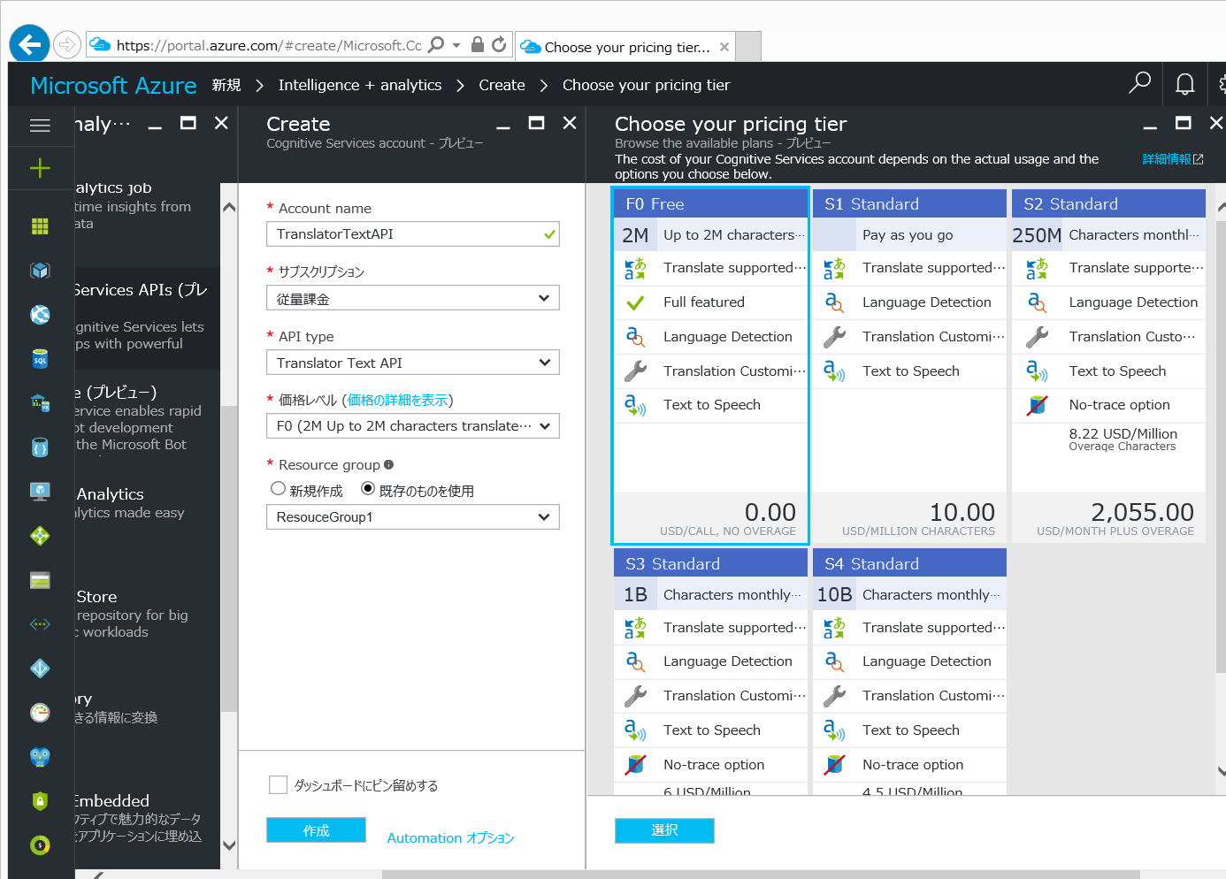Click the browser forward arrow button
This screenshot has height=879, width=1226.
point(66,43)
